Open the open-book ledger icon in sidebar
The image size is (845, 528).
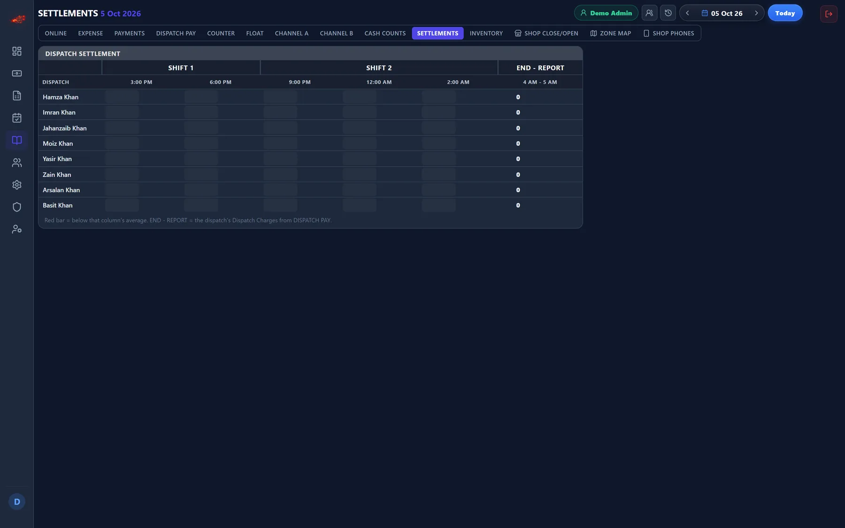[17, 140]
